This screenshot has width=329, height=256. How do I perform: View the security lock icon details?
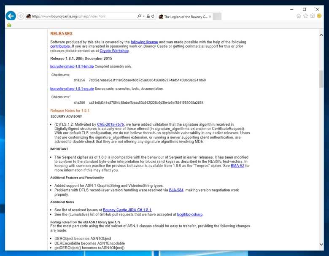(x=148, y=16)
